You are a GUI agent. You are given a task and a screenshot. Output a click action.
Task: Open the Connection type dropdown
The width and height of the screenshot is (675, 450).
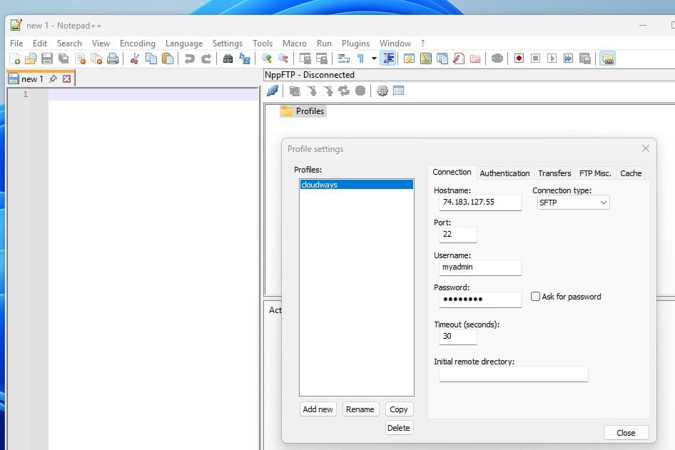point(574,203)
